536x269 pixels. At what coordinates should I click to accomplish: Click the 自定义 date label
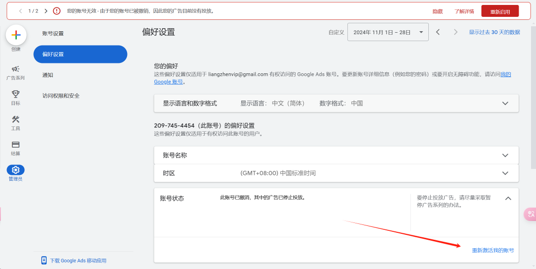point(336,32)
